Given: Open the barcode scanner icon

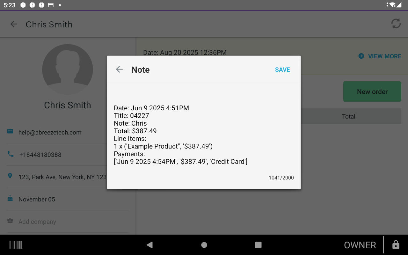Looking at the screenshot, I should pyautogui.click(x=16, y=245).
